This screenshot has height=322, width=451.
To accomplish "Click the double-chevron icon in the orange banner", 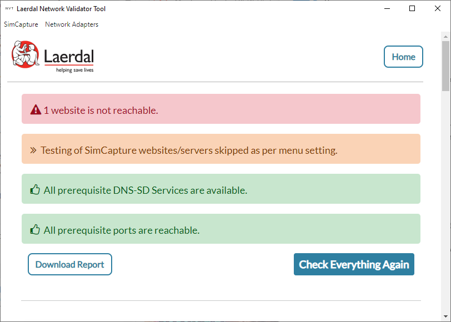I will point(34,149).
